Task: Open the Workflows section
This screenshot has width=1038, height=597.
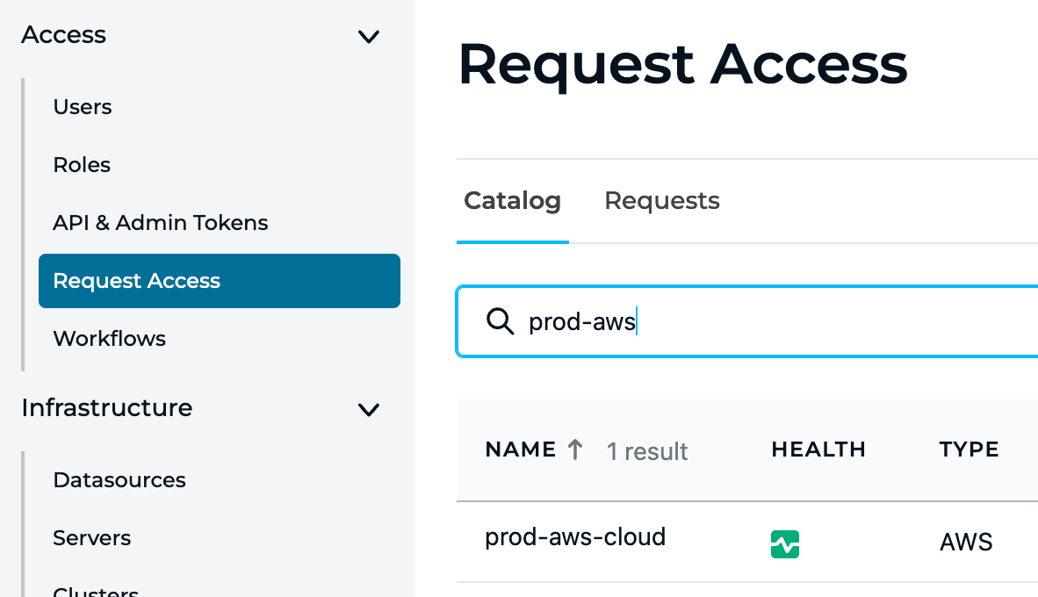Action: [109, 338]
